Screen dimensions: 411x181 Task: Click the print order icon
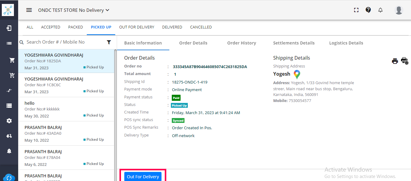pyautogui.click(x=395, y=61)
